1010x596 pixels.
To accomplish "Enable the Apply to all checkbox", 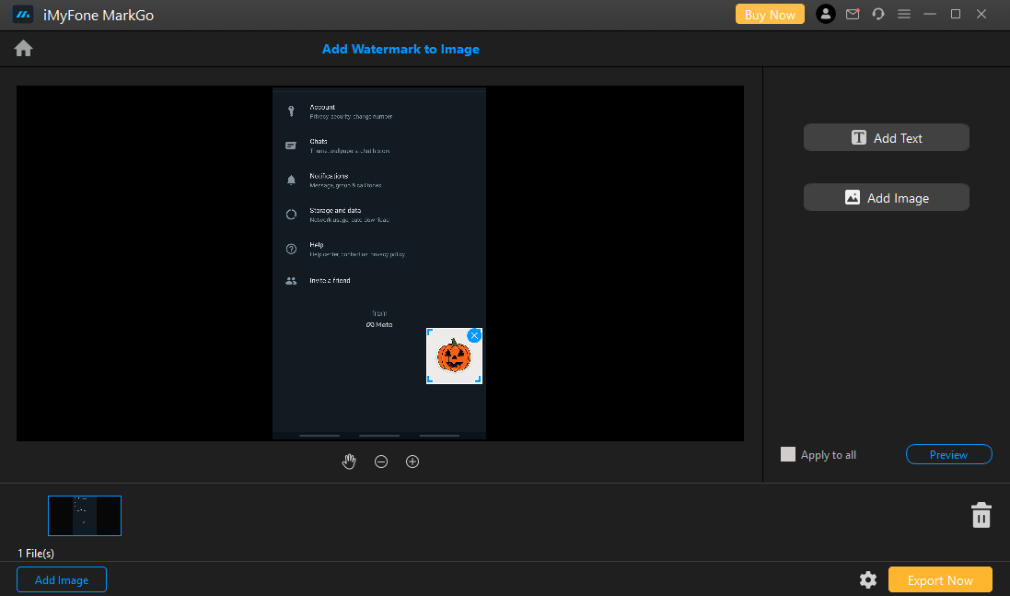I will (x=788, y=454).
